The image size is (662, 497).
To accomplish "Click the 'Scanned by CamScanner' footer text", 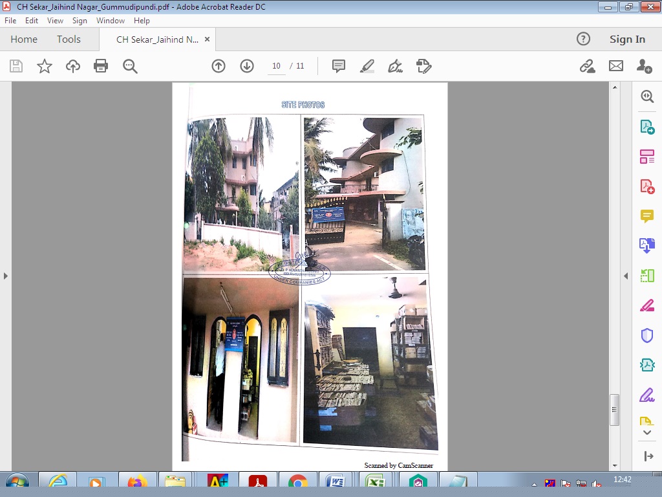I will pos(398,465).
